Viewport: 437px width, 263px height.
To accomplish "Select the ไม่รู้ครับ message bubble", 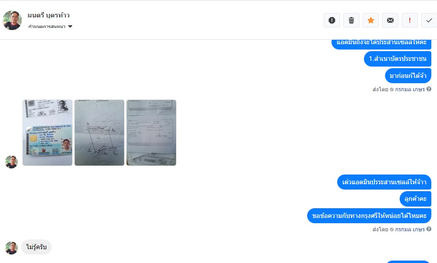I will coord(36,247).
